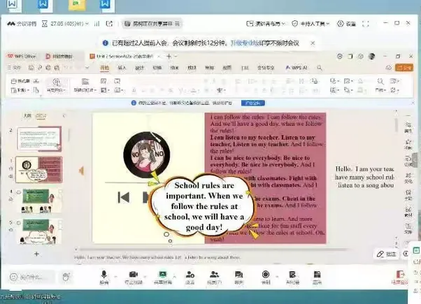
Task: Open the Apps icon in the meeting bar
Action: 317,277
